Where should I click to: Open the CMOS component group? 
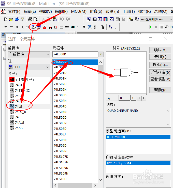(x=39, y=27)
